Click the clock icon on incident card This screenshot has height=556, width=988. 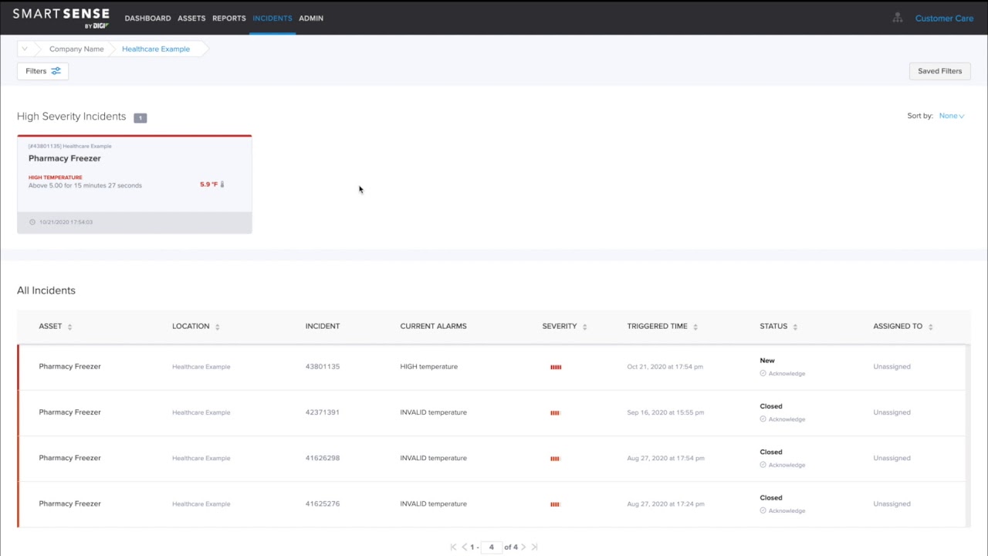pos(32,222)
